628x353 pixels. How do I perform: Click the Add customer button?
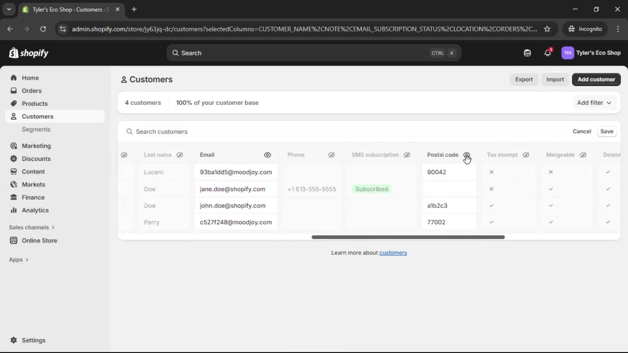596,79
